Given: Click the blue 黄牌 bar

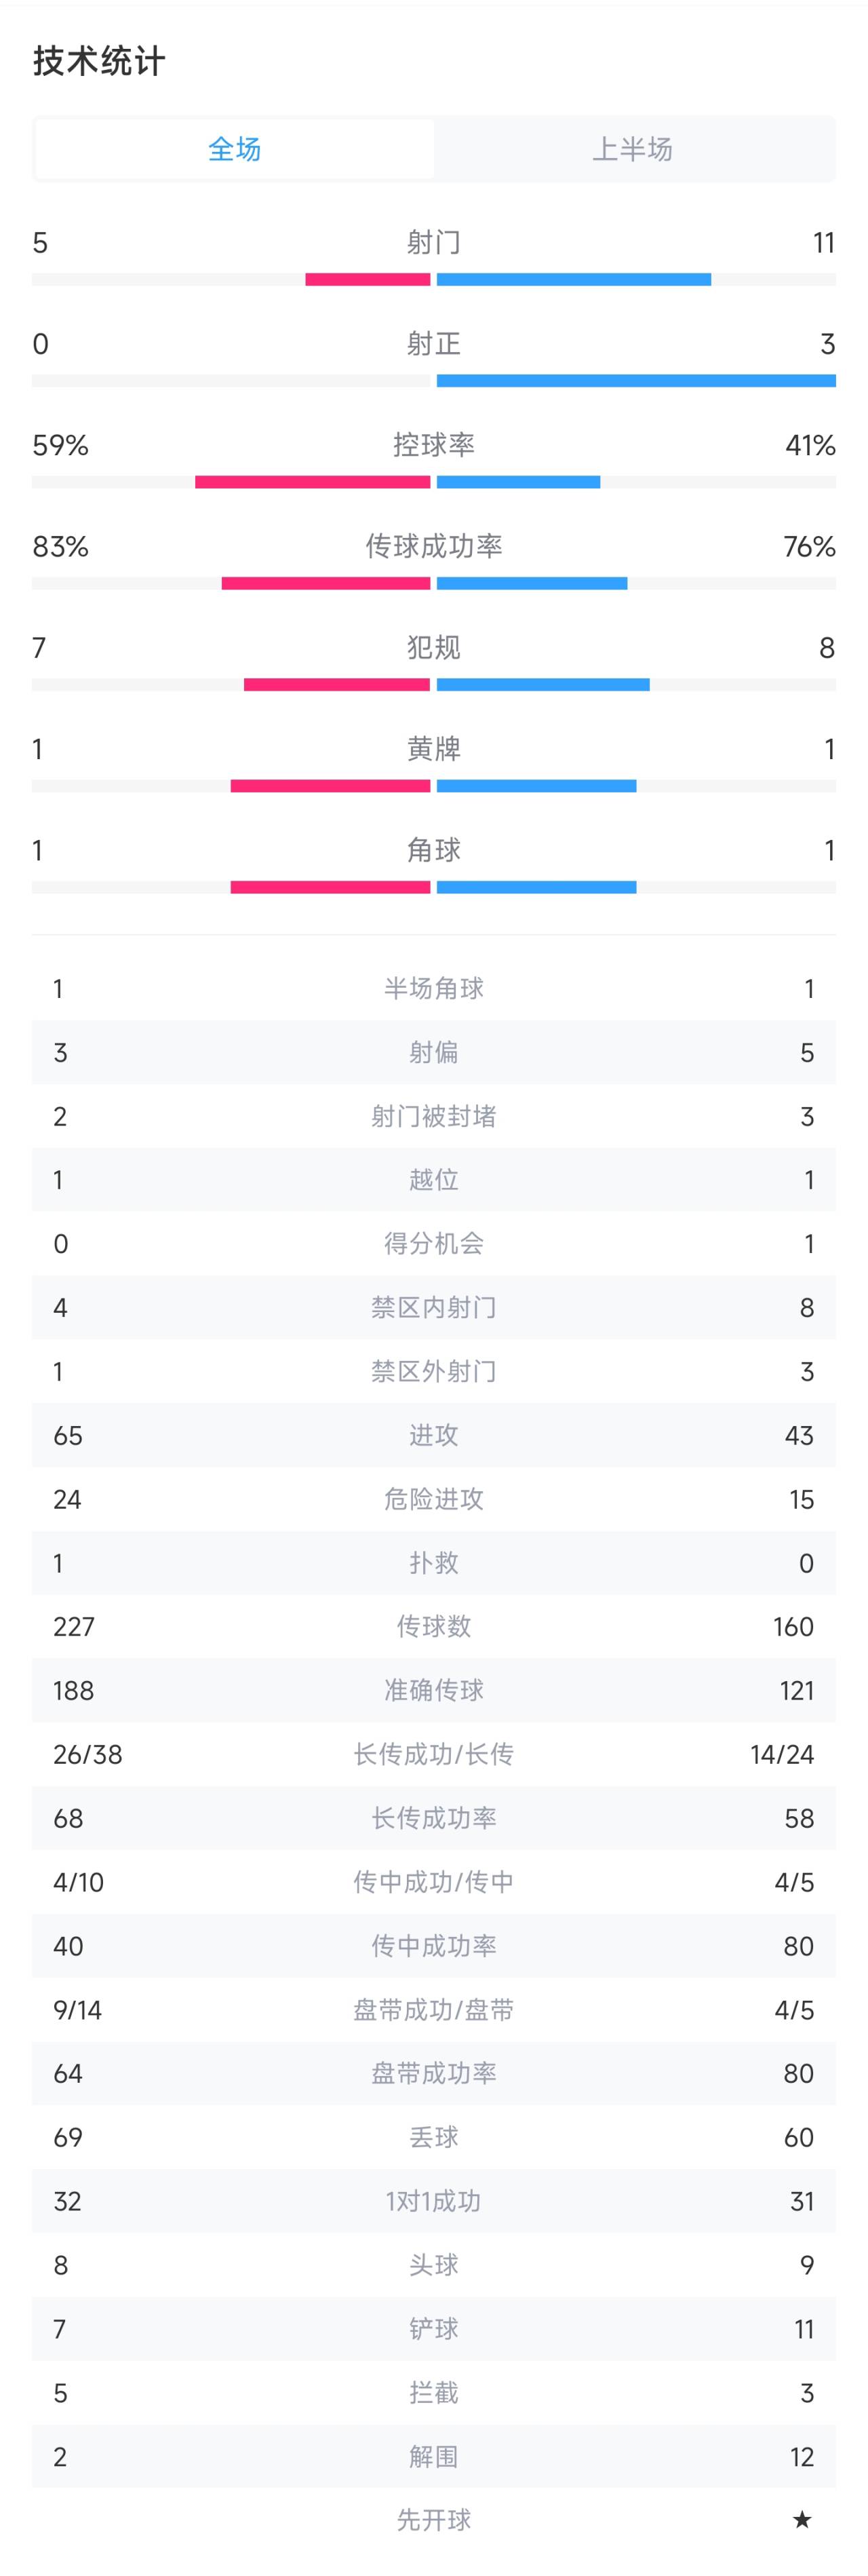Looking at the screenshot, I should (x=536, y=786).
